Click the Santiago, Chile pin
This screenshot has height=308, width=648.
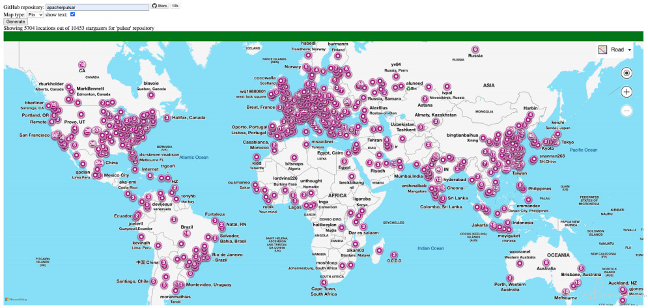(154, 281)
